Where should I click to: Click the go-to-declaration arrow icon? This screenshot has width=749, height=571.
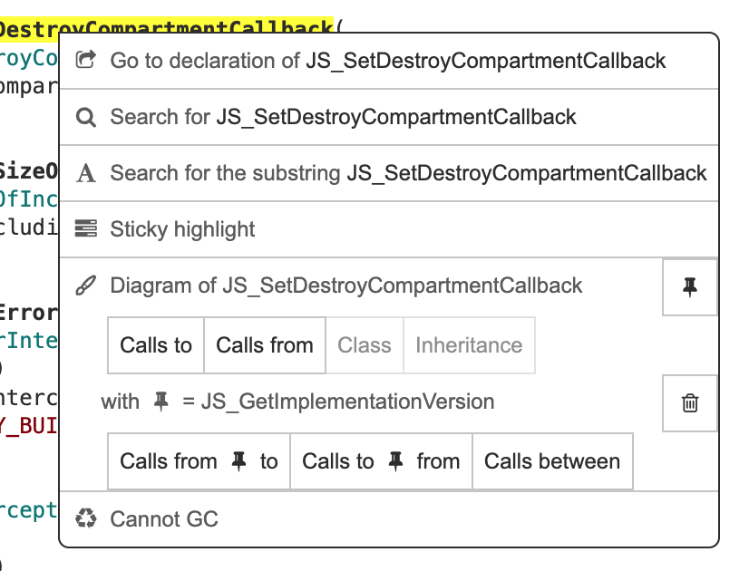tap(85, 60)
